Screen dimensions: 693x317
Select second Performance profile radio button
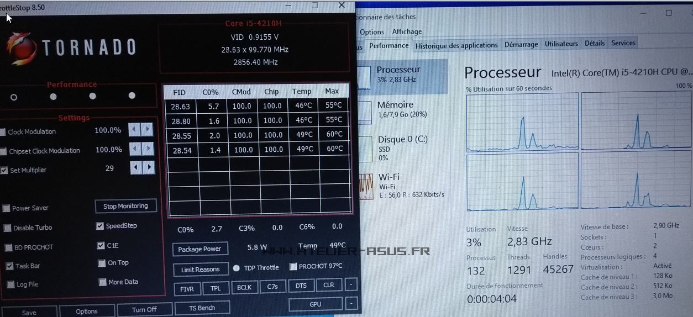[53, 97]
